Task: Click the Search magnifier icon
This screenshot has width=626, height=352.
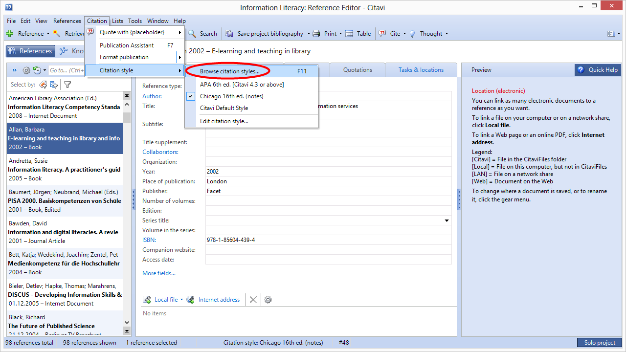Action: click(x=192, y=34)
